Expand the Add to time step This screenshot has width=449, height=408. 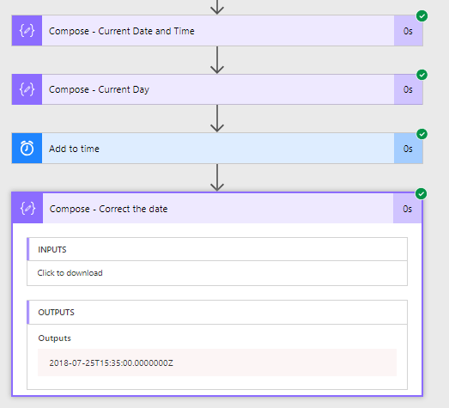(x=217, y=149)
